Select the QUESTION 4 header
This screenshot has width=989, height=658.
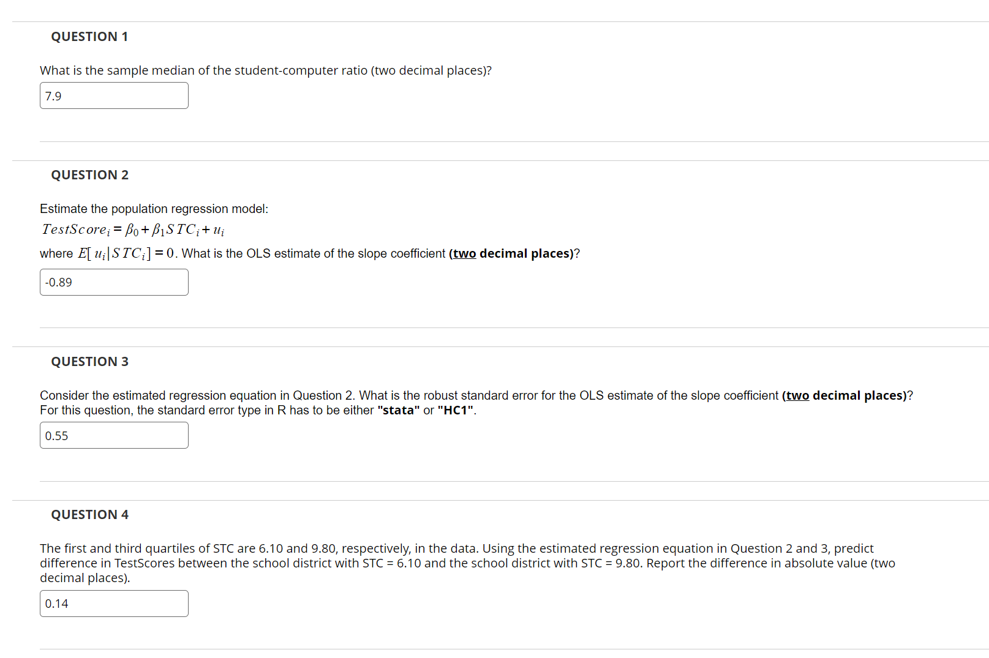[x=89, y=515]
